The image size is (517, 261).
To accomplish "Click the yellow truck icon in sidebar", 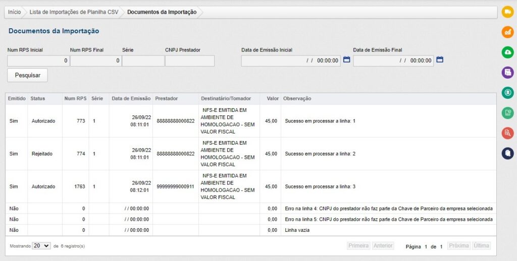I will (x=507, y=12).
